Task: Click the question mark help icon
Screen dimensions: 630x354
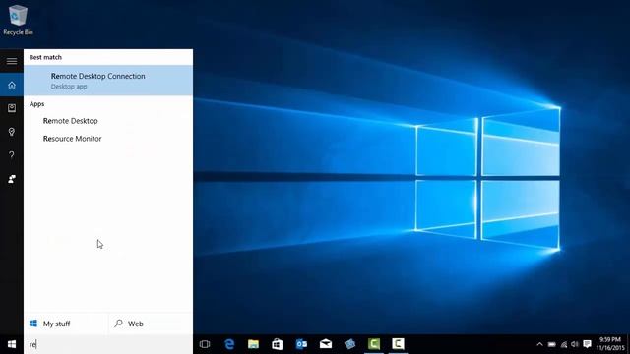Action: (12, 155)
